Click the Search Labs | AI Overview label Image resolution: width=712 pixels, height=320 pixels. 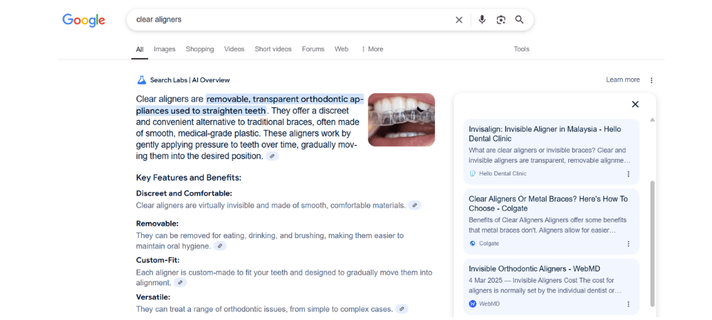[x=190, y=80]
